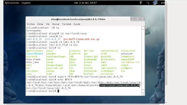This screenshot has width=187, height=105.
Task: Click the highlighted /usr/local/java/jdk1.8.0_74 selection
Action: tap(120, 85)
